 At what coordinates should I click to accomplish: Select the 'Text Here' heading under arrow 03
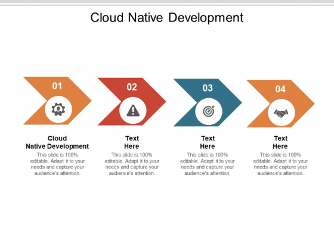pyautogui.click(x=208, y=142)
